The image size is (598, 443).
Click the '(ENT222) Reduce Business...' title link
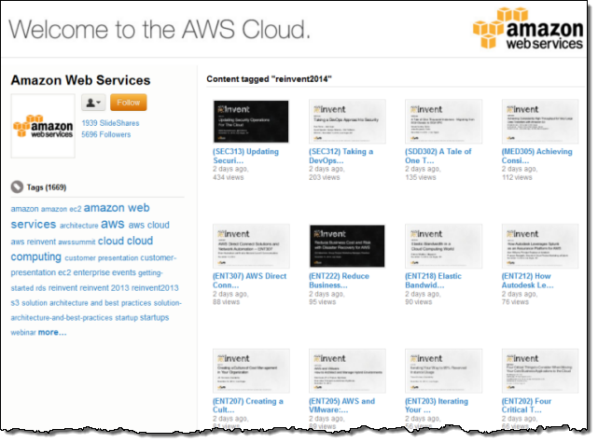[x=339, y=281]
